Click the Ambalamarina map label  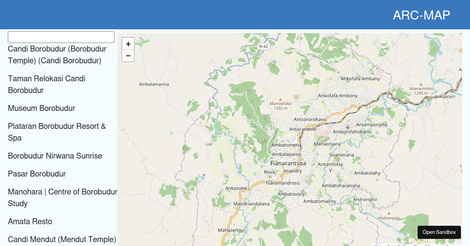(x=154, y=84)
